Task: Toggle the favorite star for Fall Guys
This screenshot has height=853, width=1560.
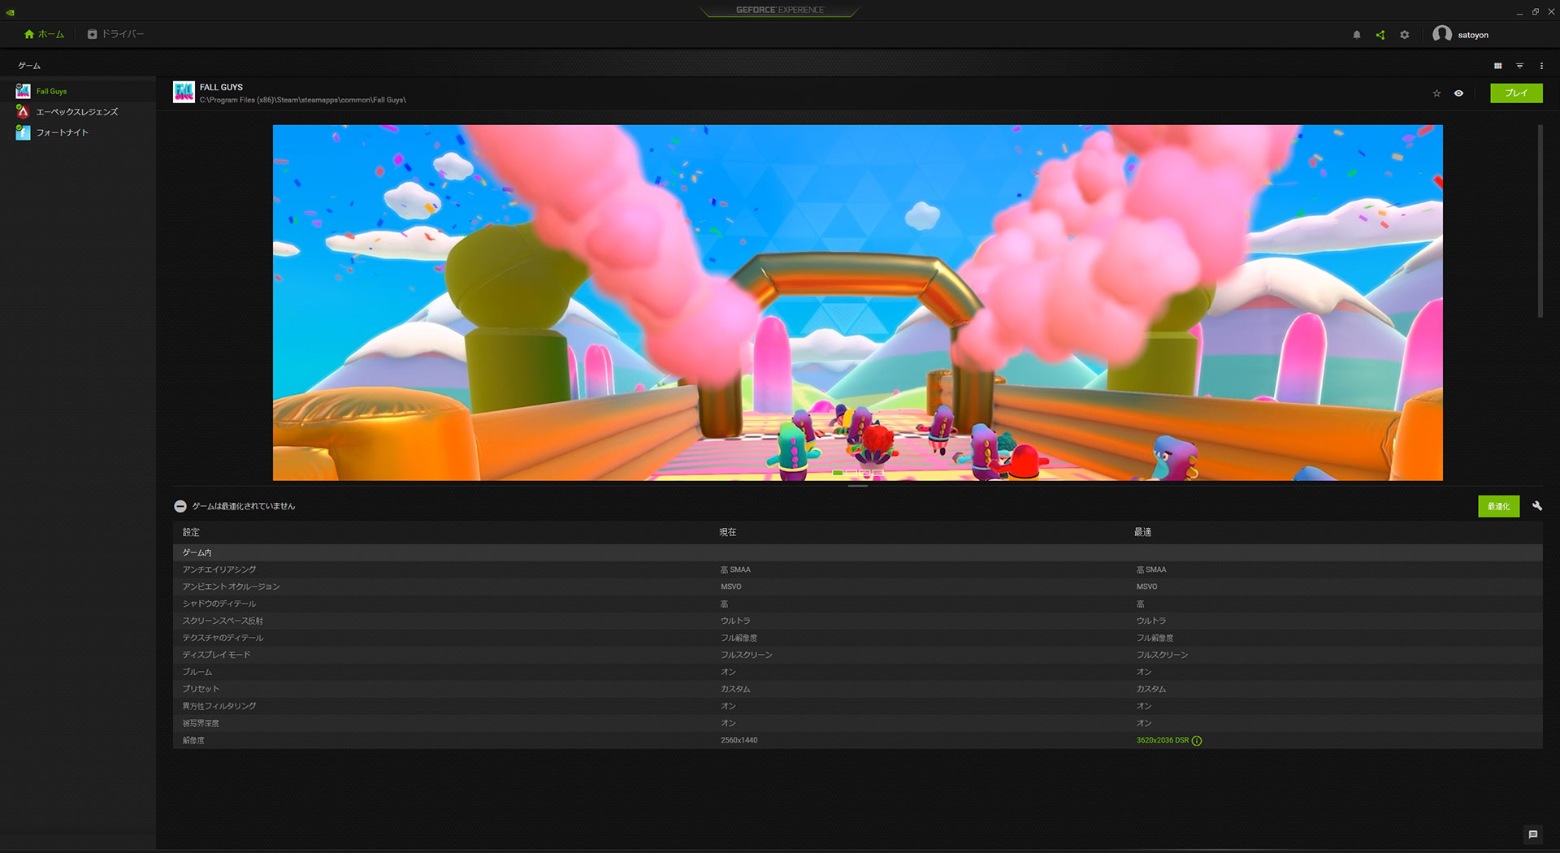Action: [1436, 93]
